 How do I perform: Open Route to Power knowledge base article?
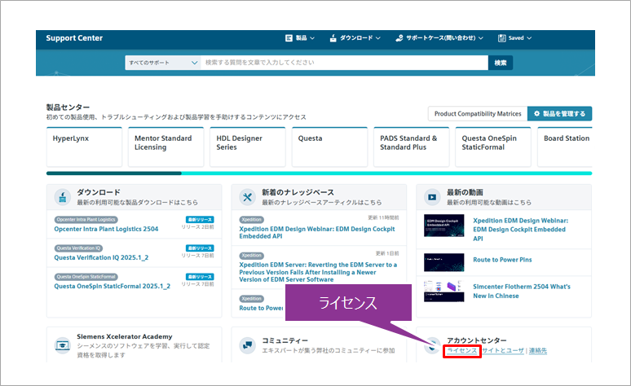[x=261, y=308]
